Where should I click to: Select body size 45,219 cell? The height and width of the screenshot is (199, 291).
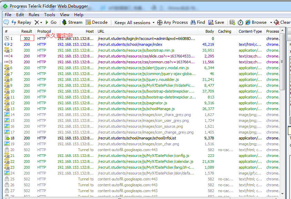point(208,44)
